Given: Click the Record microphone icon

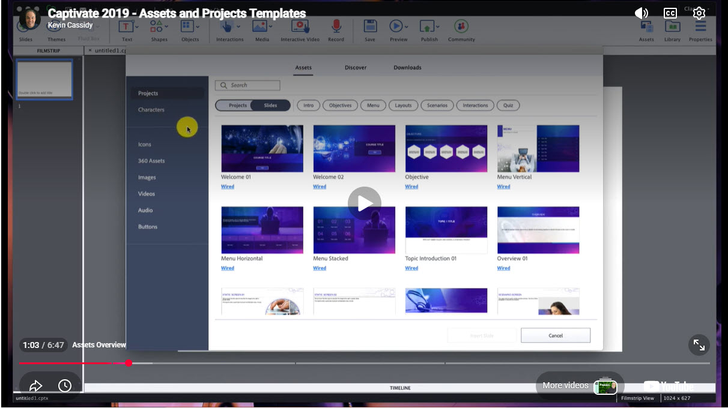Looking at the screenshot, I should point(336,26).
